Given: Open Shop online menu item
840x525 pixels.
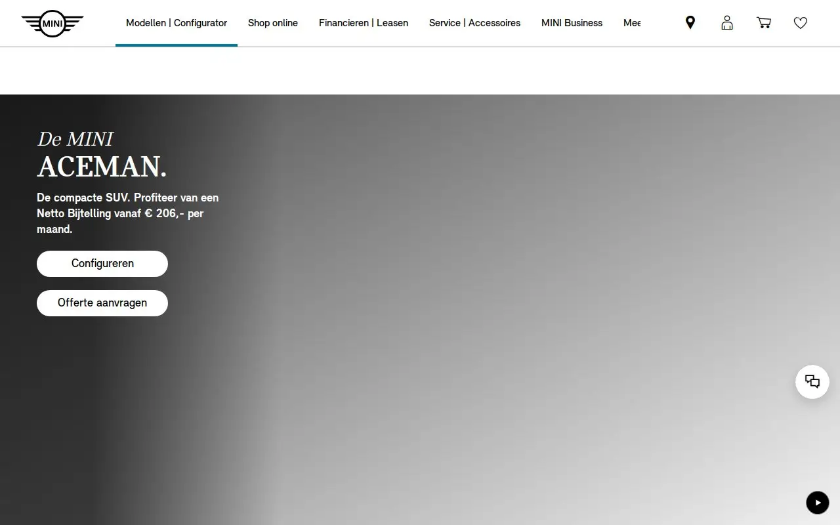Looking at the screenshot, I should tap(273, 23).
